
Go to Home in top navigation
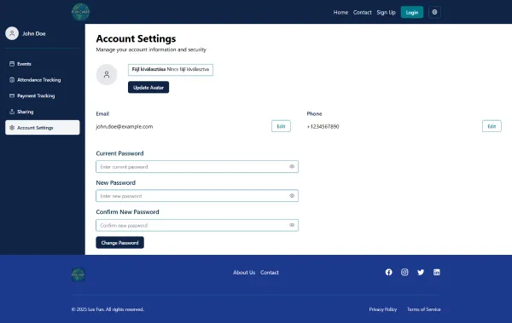tap(340, 13)
